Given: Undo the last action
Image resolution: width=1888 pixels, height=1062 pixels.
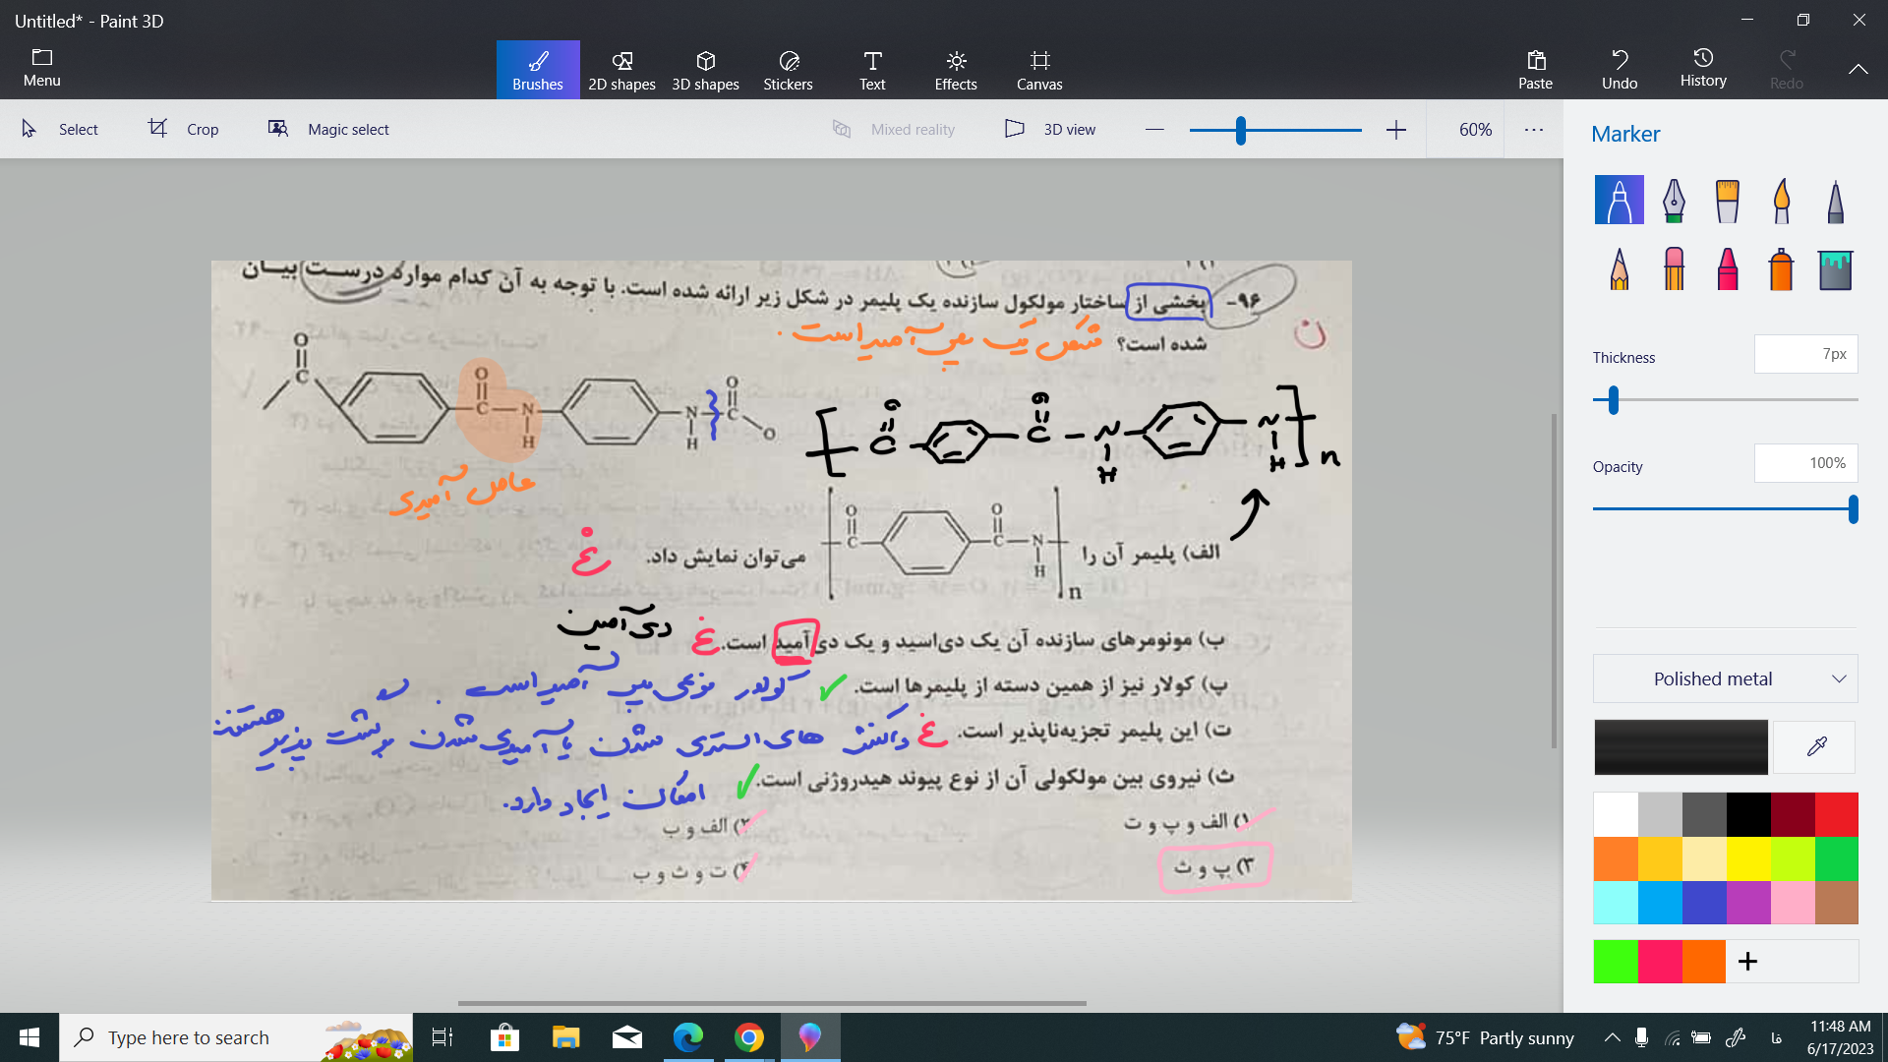Looking at the screenshot, I should [x=1620, y=70].
